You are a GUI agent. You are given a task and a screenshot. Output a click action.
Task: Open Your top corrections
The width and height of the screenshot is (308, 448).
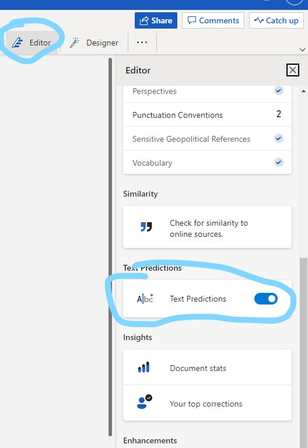tap(207, 403)
